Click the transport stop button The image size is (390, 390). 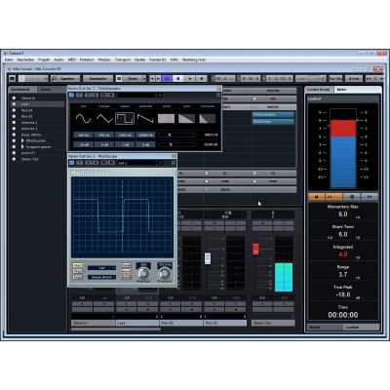pos(178,78)
